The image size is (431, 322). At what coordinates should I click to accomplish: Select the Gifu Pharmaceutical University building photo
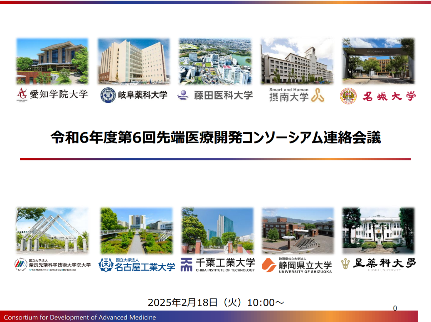click(x=134, y=61)
